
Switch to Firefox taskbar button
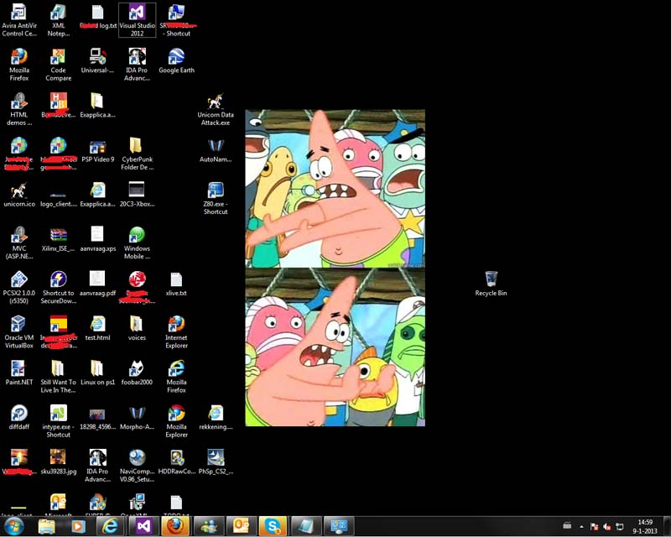[x=175, y=526]
